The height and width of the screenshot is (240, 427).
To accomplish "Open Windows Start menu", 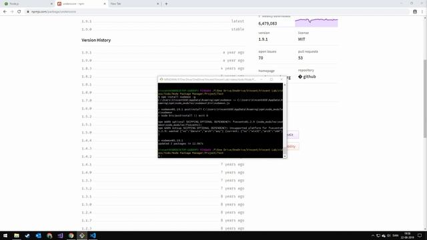I will tap(5, 235).
